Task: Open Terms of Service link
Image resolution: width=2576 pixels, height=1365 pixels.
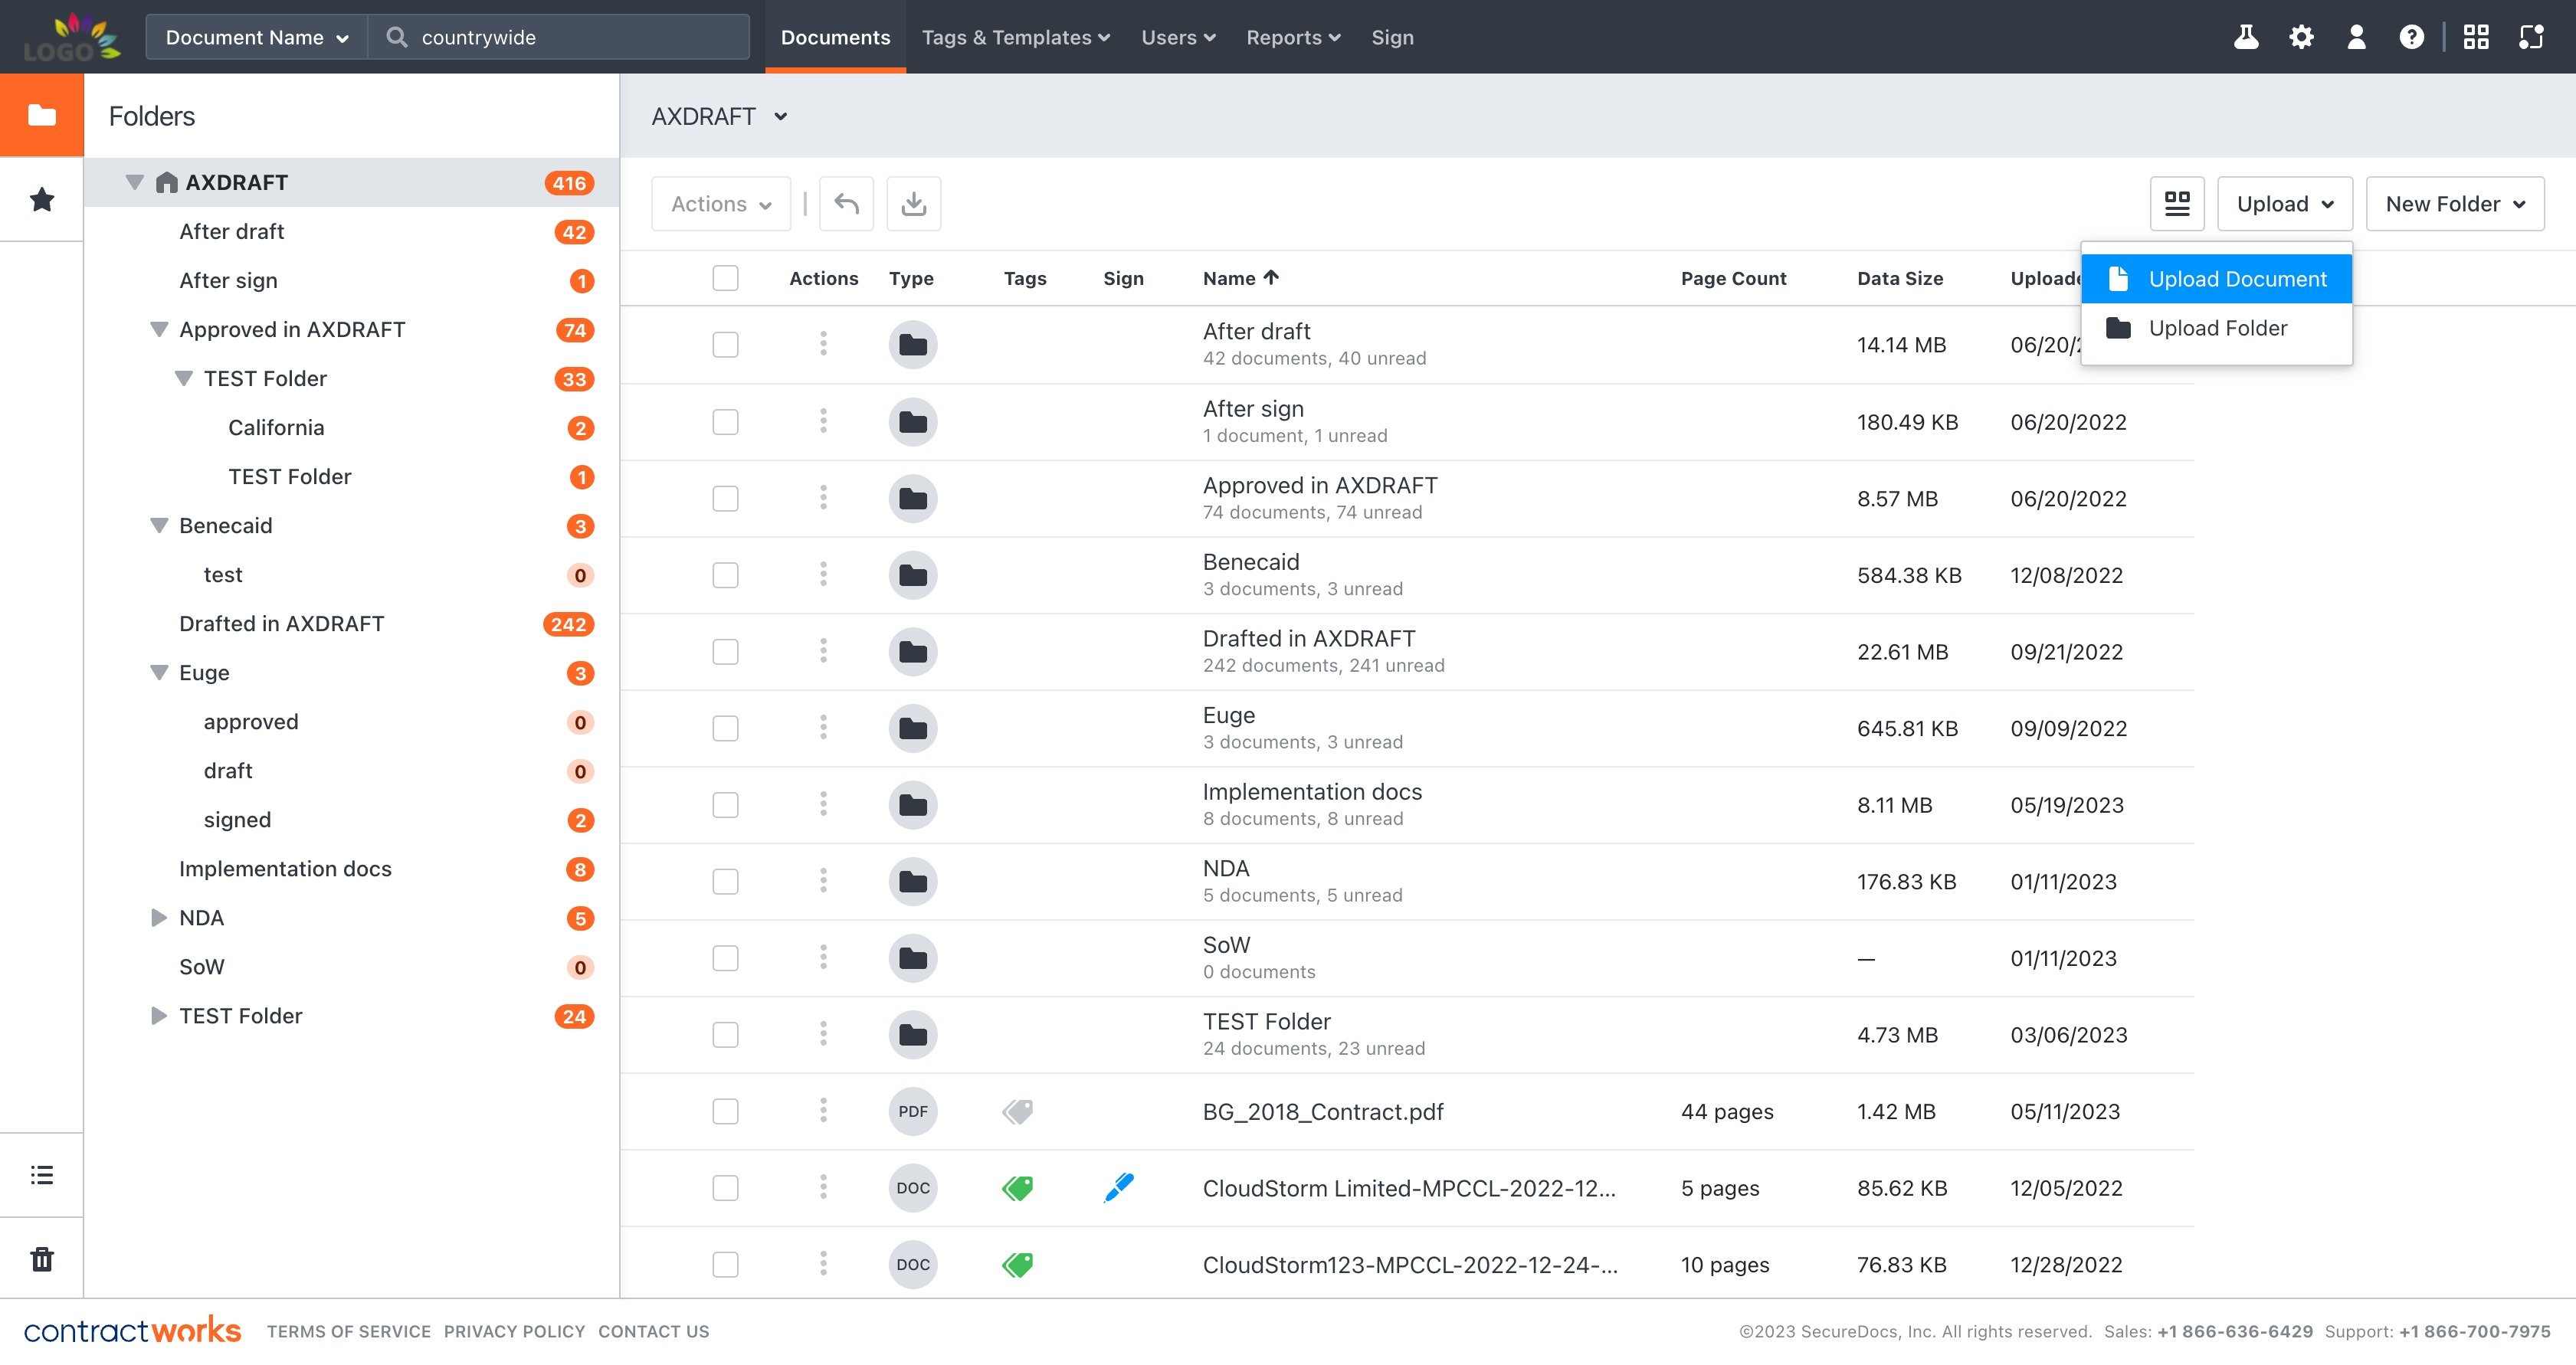Action: [348, 1331]
